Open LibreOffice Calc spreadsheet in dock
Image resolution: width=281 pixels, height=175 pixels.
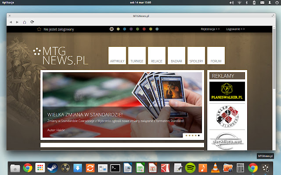point(140,168)
